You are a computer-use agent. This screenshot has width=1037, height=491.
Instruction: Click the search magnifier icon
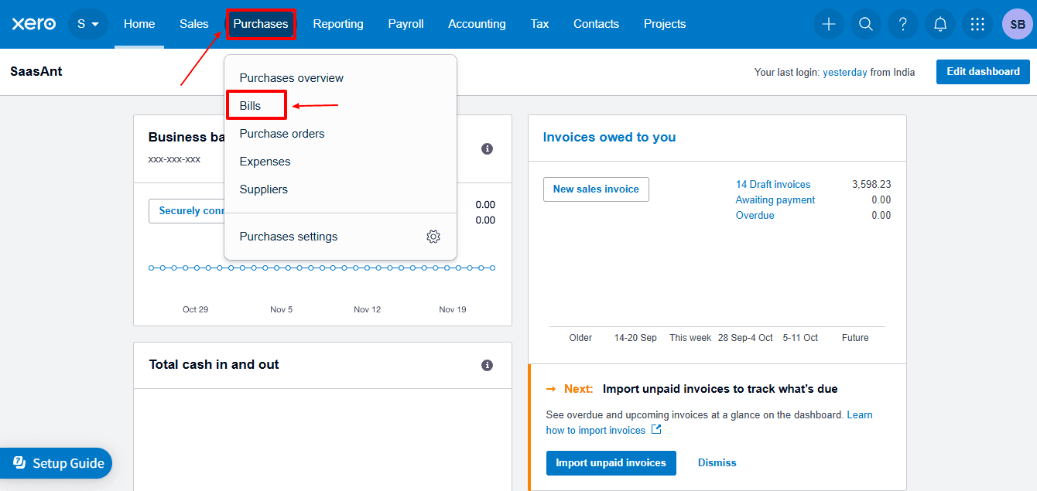[866, 24]
